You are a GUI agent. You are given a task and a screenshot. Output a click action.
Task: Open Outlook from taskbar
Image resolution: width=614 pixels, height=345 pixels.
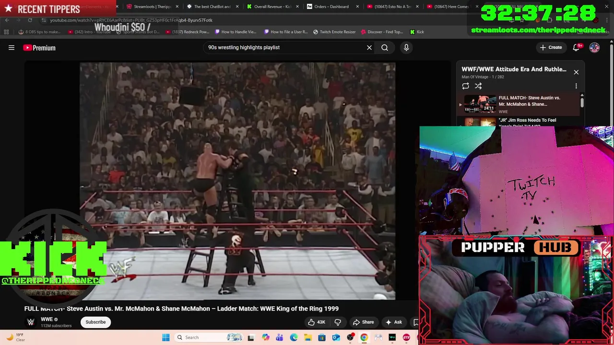tap(336, 337)
